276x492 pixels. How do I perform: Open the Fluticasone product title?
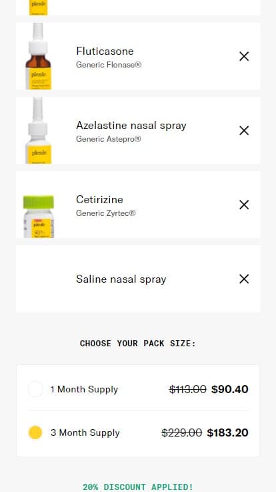[x=105, y=51]
